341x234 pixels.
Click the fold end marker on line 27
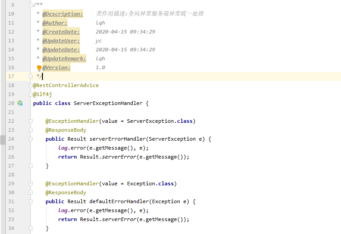[30, 166]
